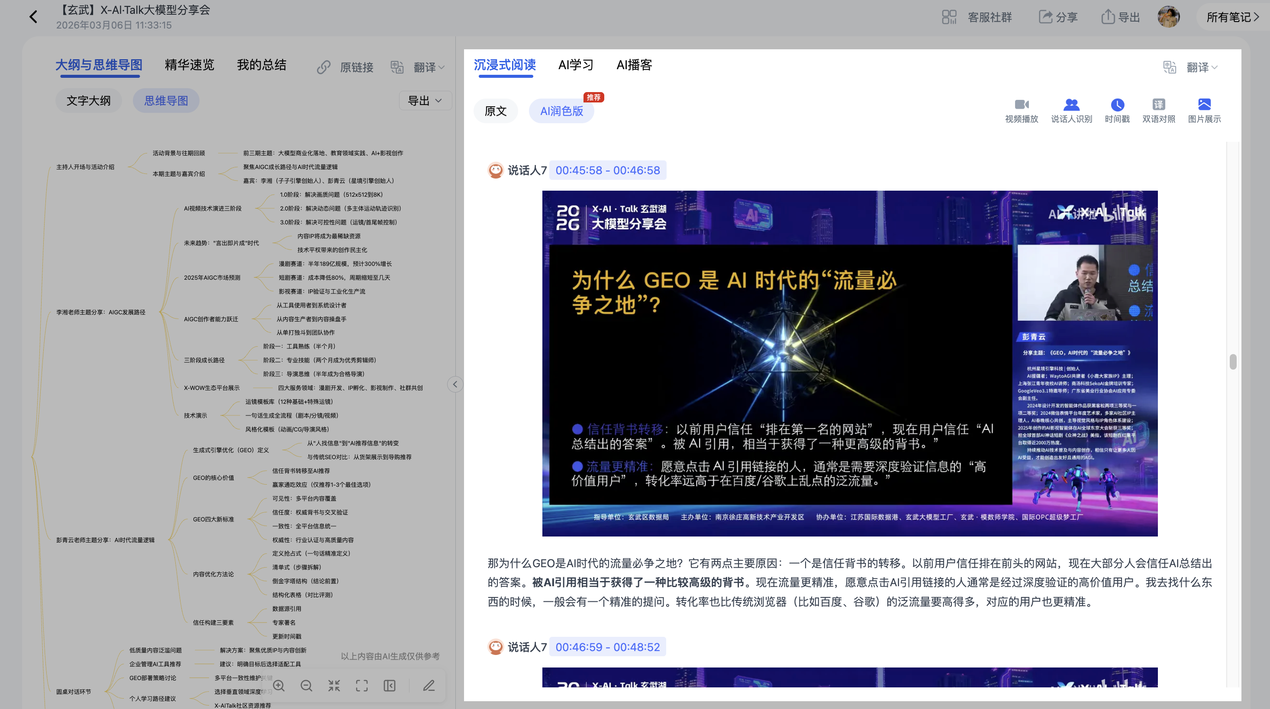Screen dimensions: 1270x709
Task: Open the GEO slide image thumbnail
Action: pyautogui.click(x=850, y=363)
